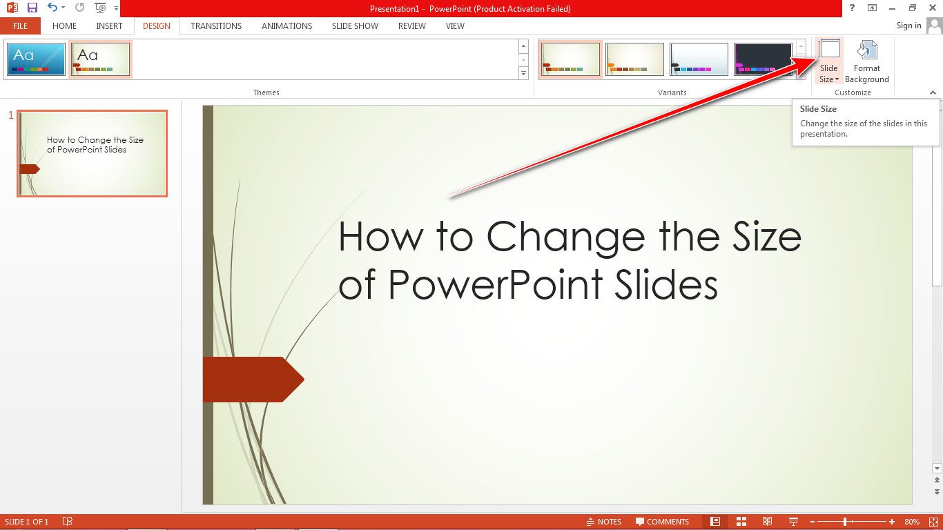Switch to Normal view
The image size is (943, 530).
715,522
